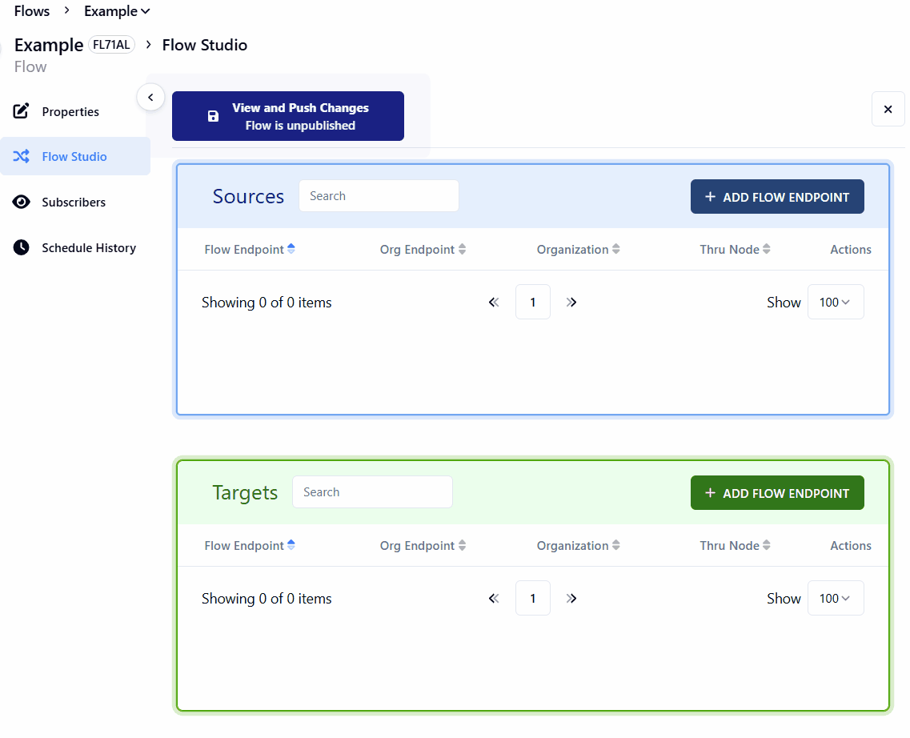Collapse the sidebar with the left chevron
The image size is (910, 738).
click(150, 97)
